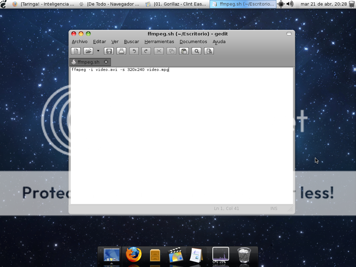
Task: Open the Herramientas menu
Action: click(x=159, y=41)
